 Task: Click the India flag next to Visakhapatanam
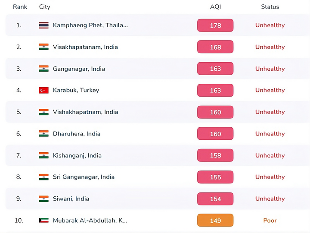click(x=43, y=47)
